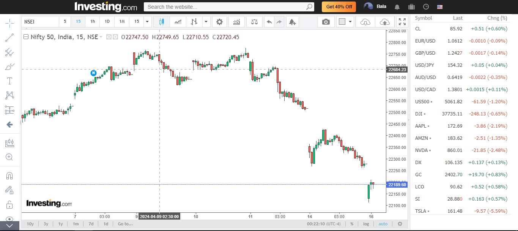The height and width of the screenshot is (231, 518).
Task: Select the trend line drawing tool
Action: tap(9, 37)
